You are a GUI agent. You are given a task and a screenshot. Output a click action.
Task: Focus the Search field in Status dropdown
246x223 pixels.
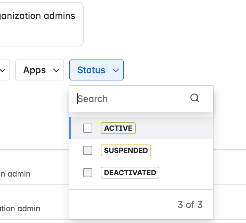131,99
